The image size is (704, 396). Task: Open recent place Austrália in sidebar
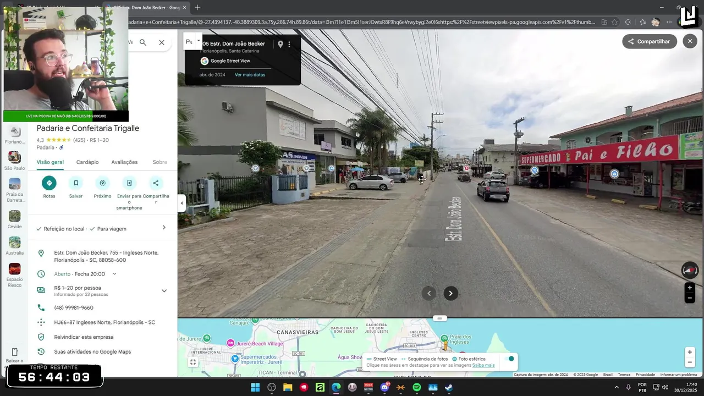coord(15,246)
